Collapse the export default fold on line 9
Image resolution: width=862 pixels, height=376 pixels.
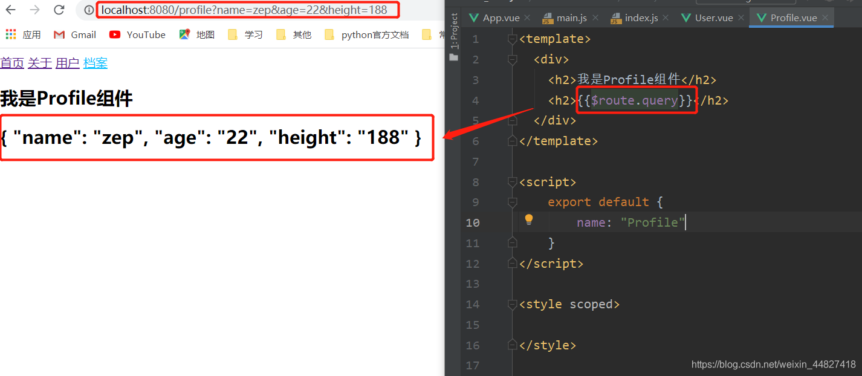coord(513,202)
